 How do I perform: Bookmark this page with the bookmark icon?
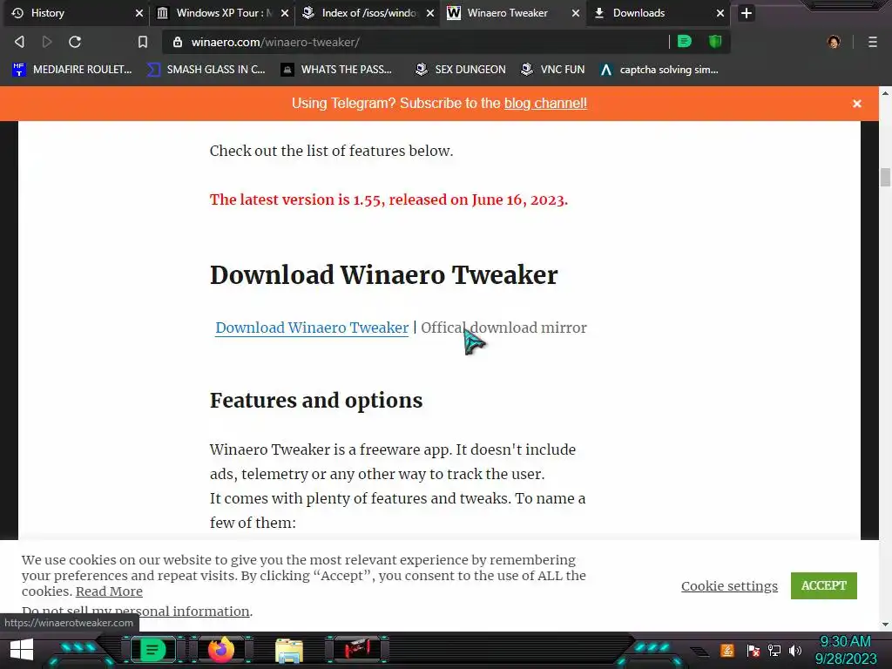click(x=142, y=42)
